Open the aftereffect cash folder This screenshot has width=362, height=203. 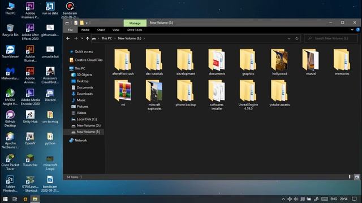[123, 62]
